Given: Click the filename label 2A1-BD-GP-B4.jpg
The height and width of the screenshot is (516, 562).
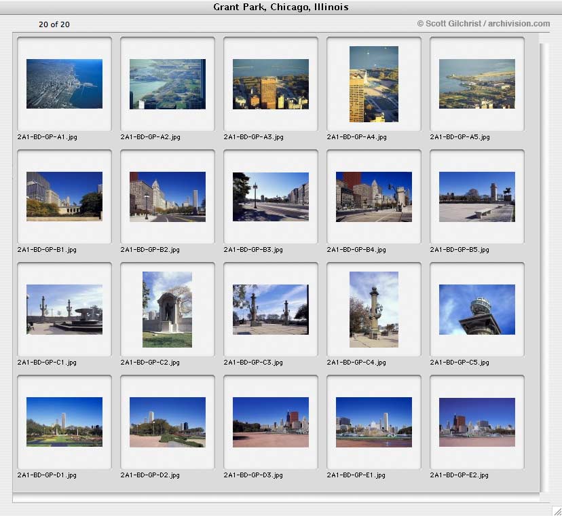Looking at the screenshot, I should [356, 250].
